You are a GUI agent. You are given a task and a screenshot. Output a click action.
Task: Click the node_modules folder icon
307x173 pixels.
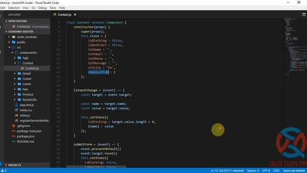[14, 37]
